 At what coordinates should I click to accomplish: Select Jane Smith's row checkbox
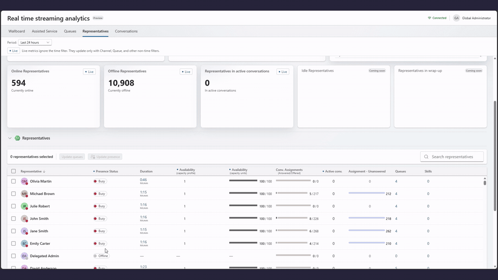pyautogui.click(x=13, y=231)
